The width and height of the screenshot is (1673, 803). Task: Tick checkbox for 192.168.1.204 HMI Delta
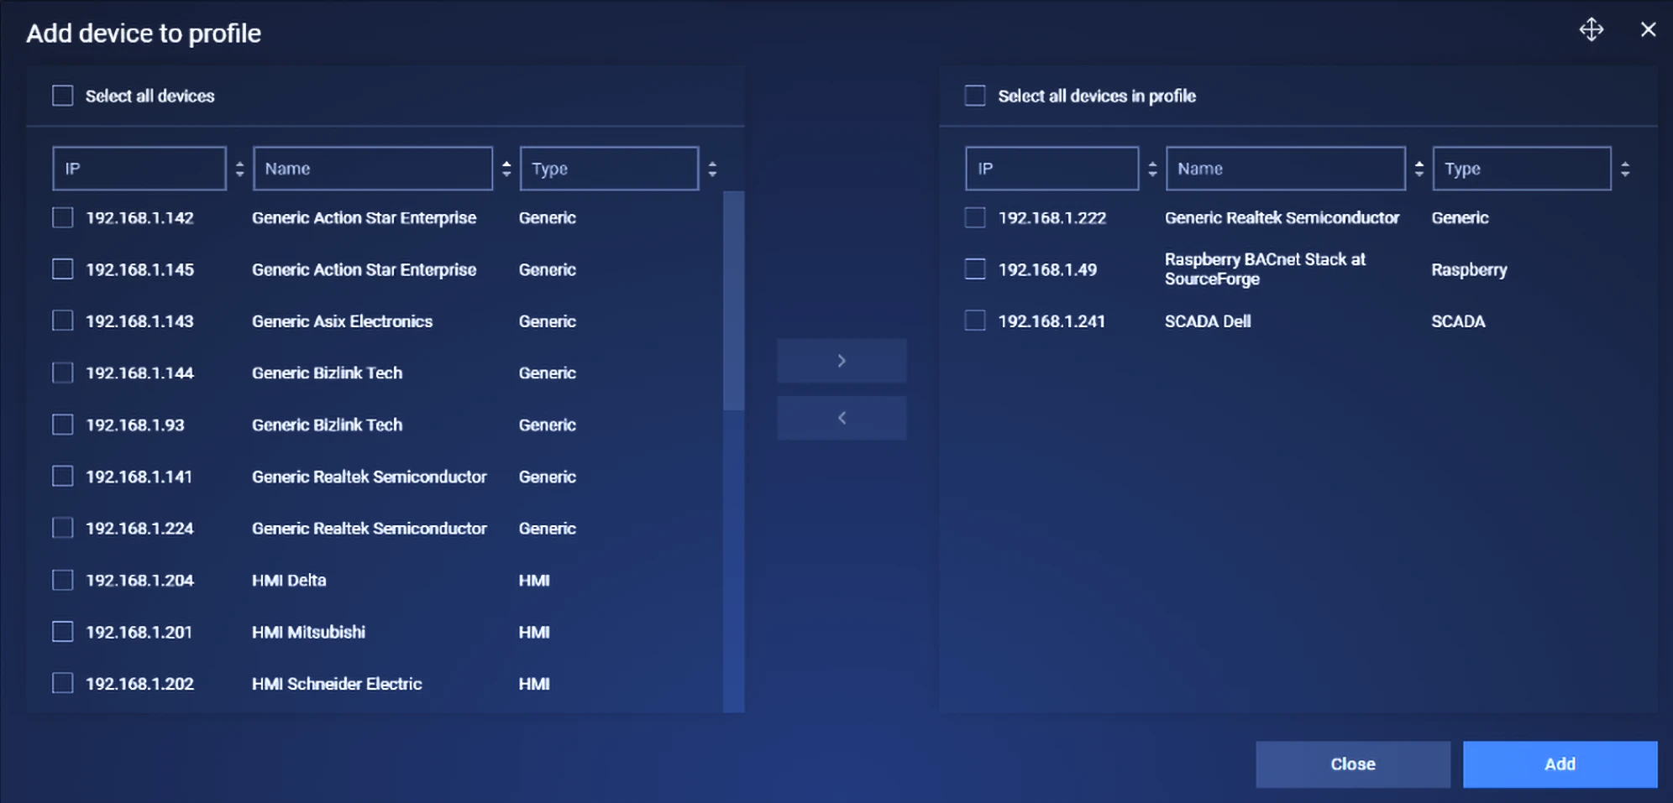pyautogui.click(x=63, y=580)
